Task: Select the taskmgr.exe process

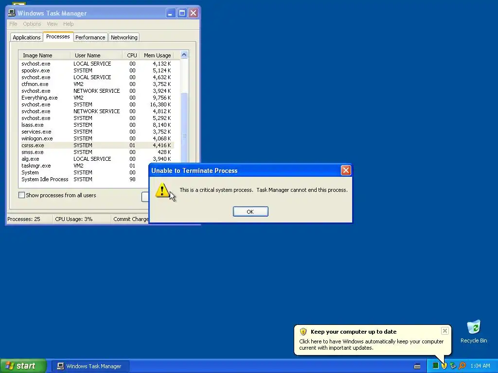Action: coord(84,166)
